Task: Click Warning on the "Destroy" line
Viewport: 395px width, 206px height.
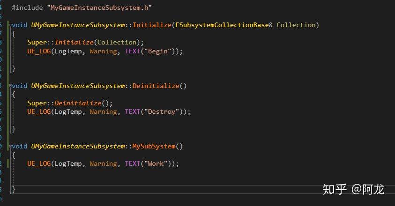Action: click(x=103, y=112)
